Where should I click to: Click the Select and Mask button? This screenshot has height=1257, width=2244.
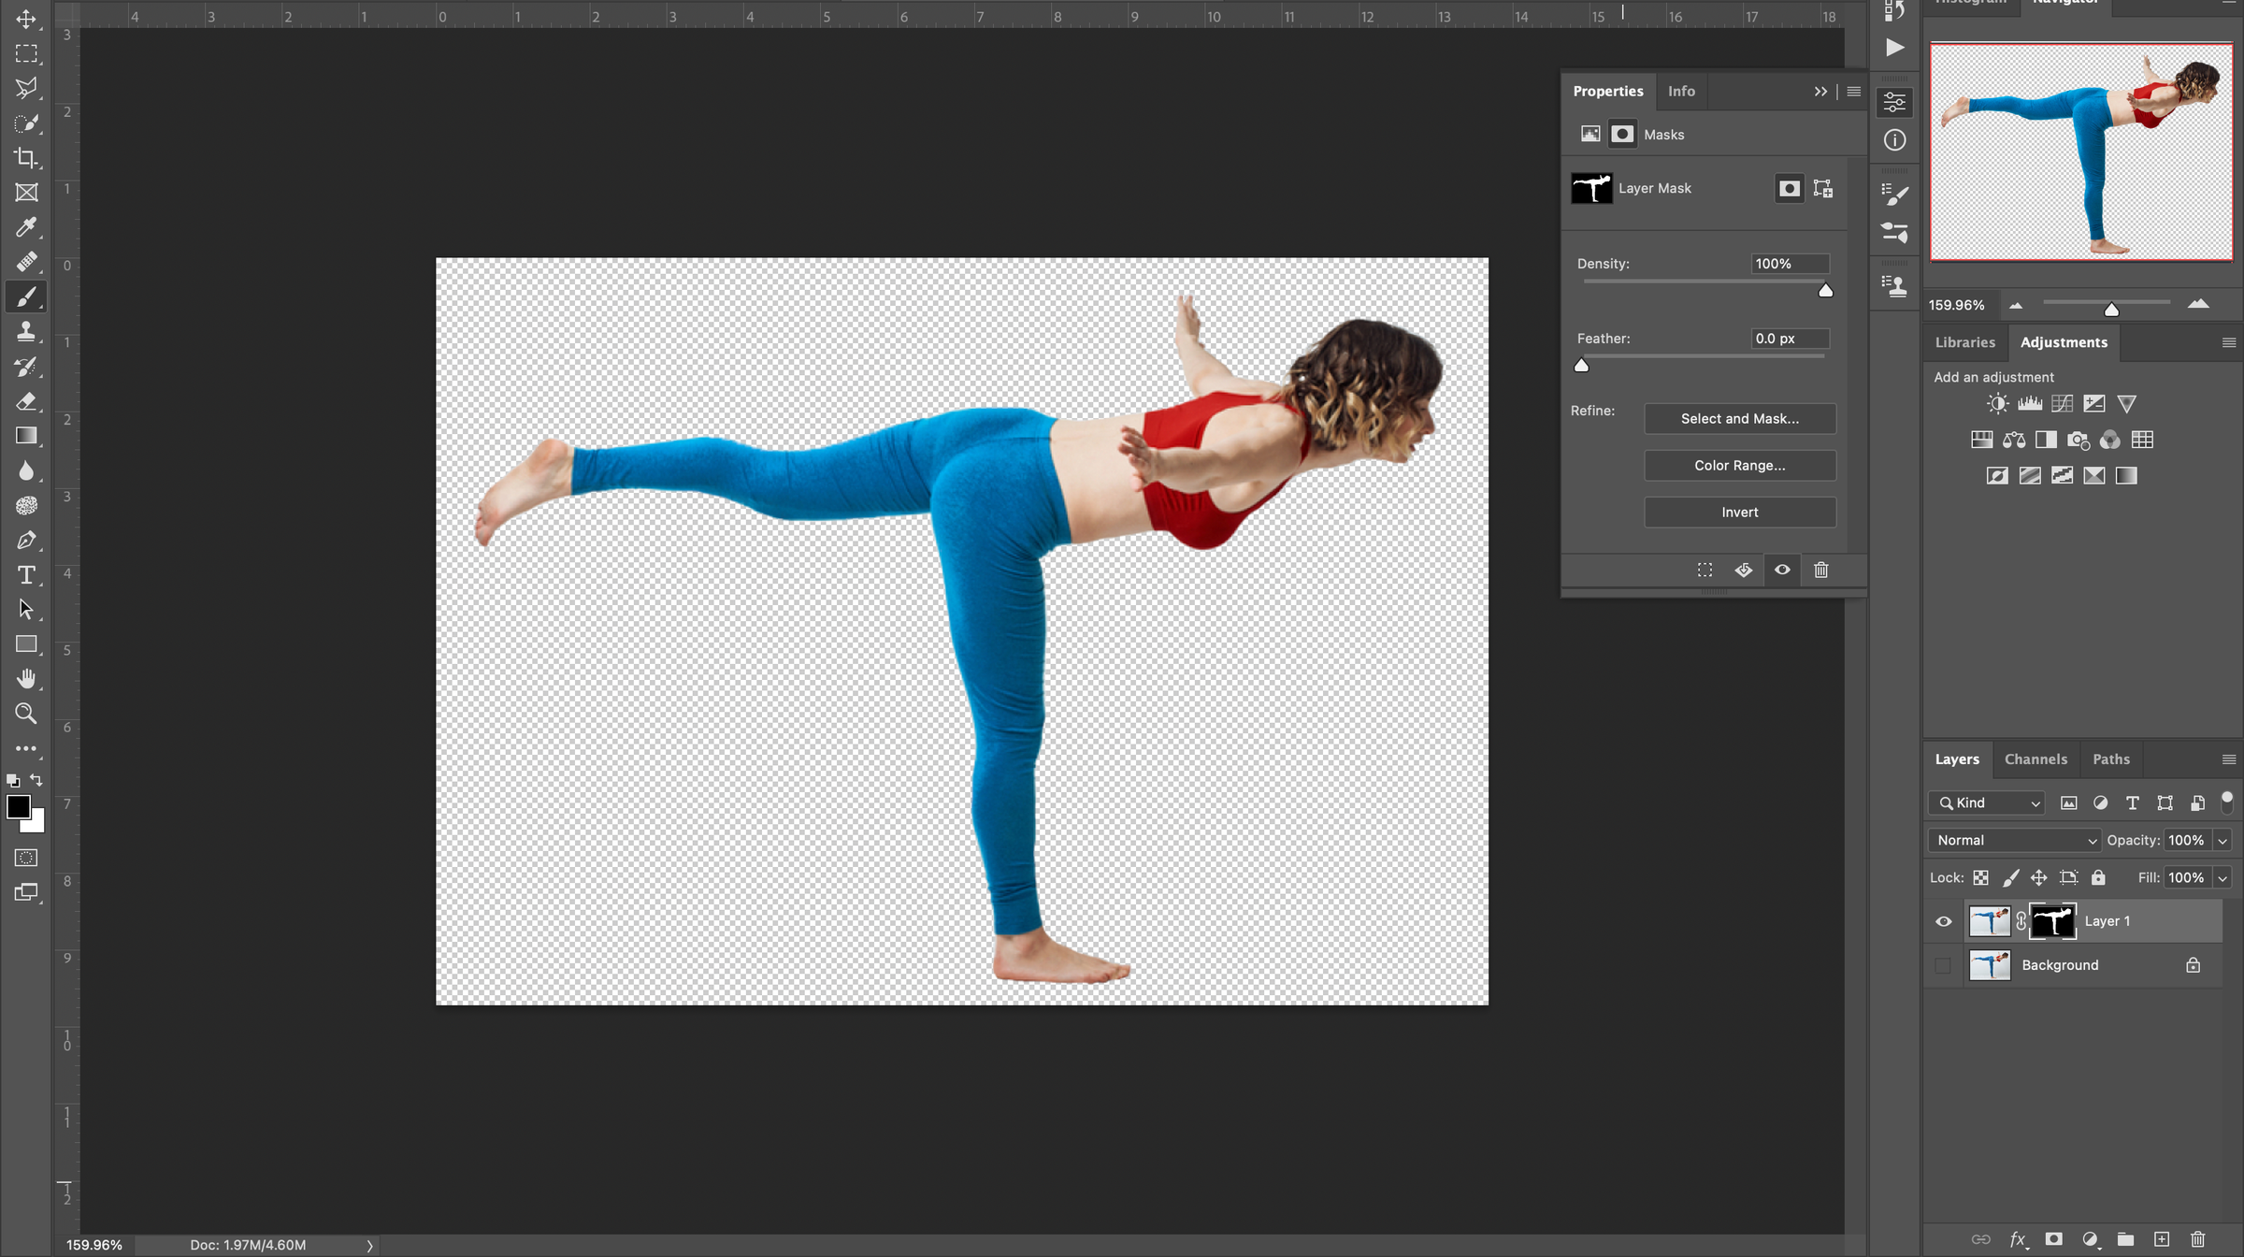click(x=1739, y=418)
